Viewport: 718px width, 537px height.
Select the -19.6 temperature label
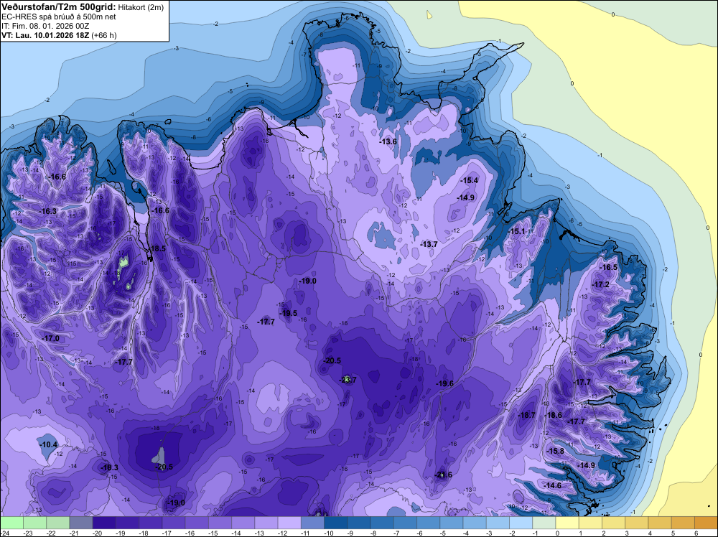pyautogui.click(x=444, y=383)
